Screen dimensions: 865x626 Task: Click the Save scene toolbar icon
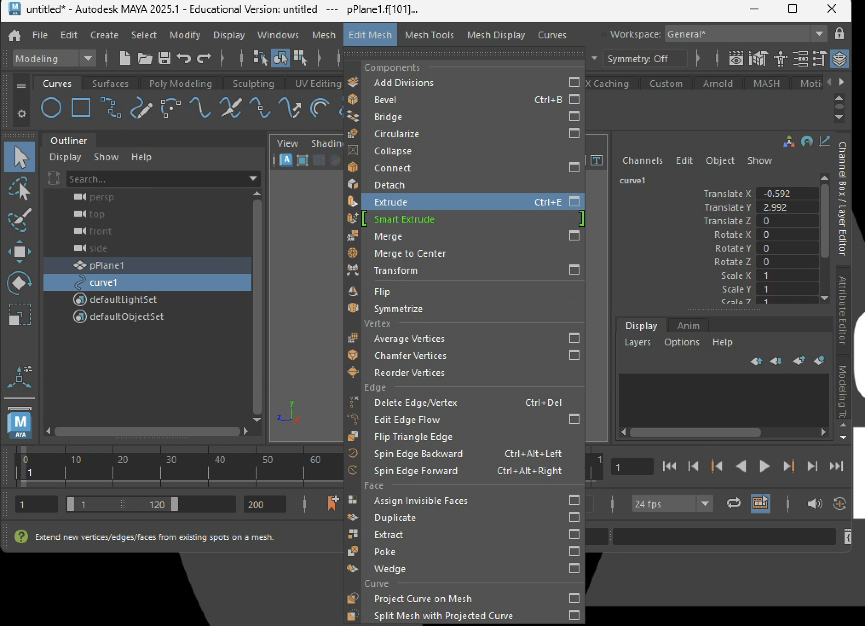[164, 58]
